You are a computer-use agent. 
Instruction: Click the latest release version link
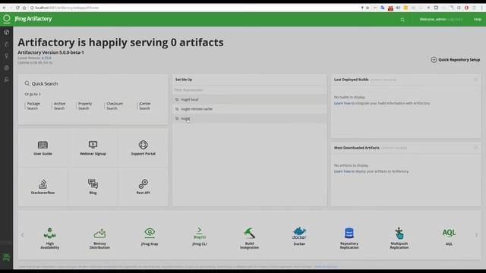[46, 58]
